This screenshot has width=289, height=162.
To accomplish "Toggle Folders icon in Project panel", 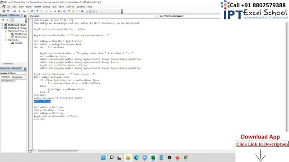I will 12,20.
